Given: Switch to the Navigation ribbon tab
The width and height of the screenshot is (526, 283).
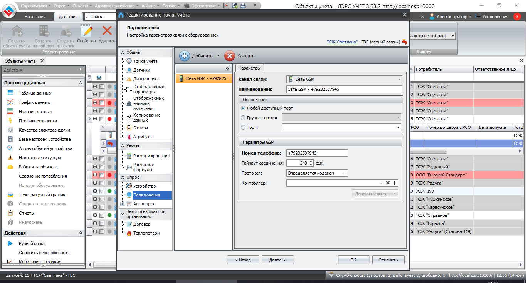Looking at the screenshot, I should coord(35,17).
